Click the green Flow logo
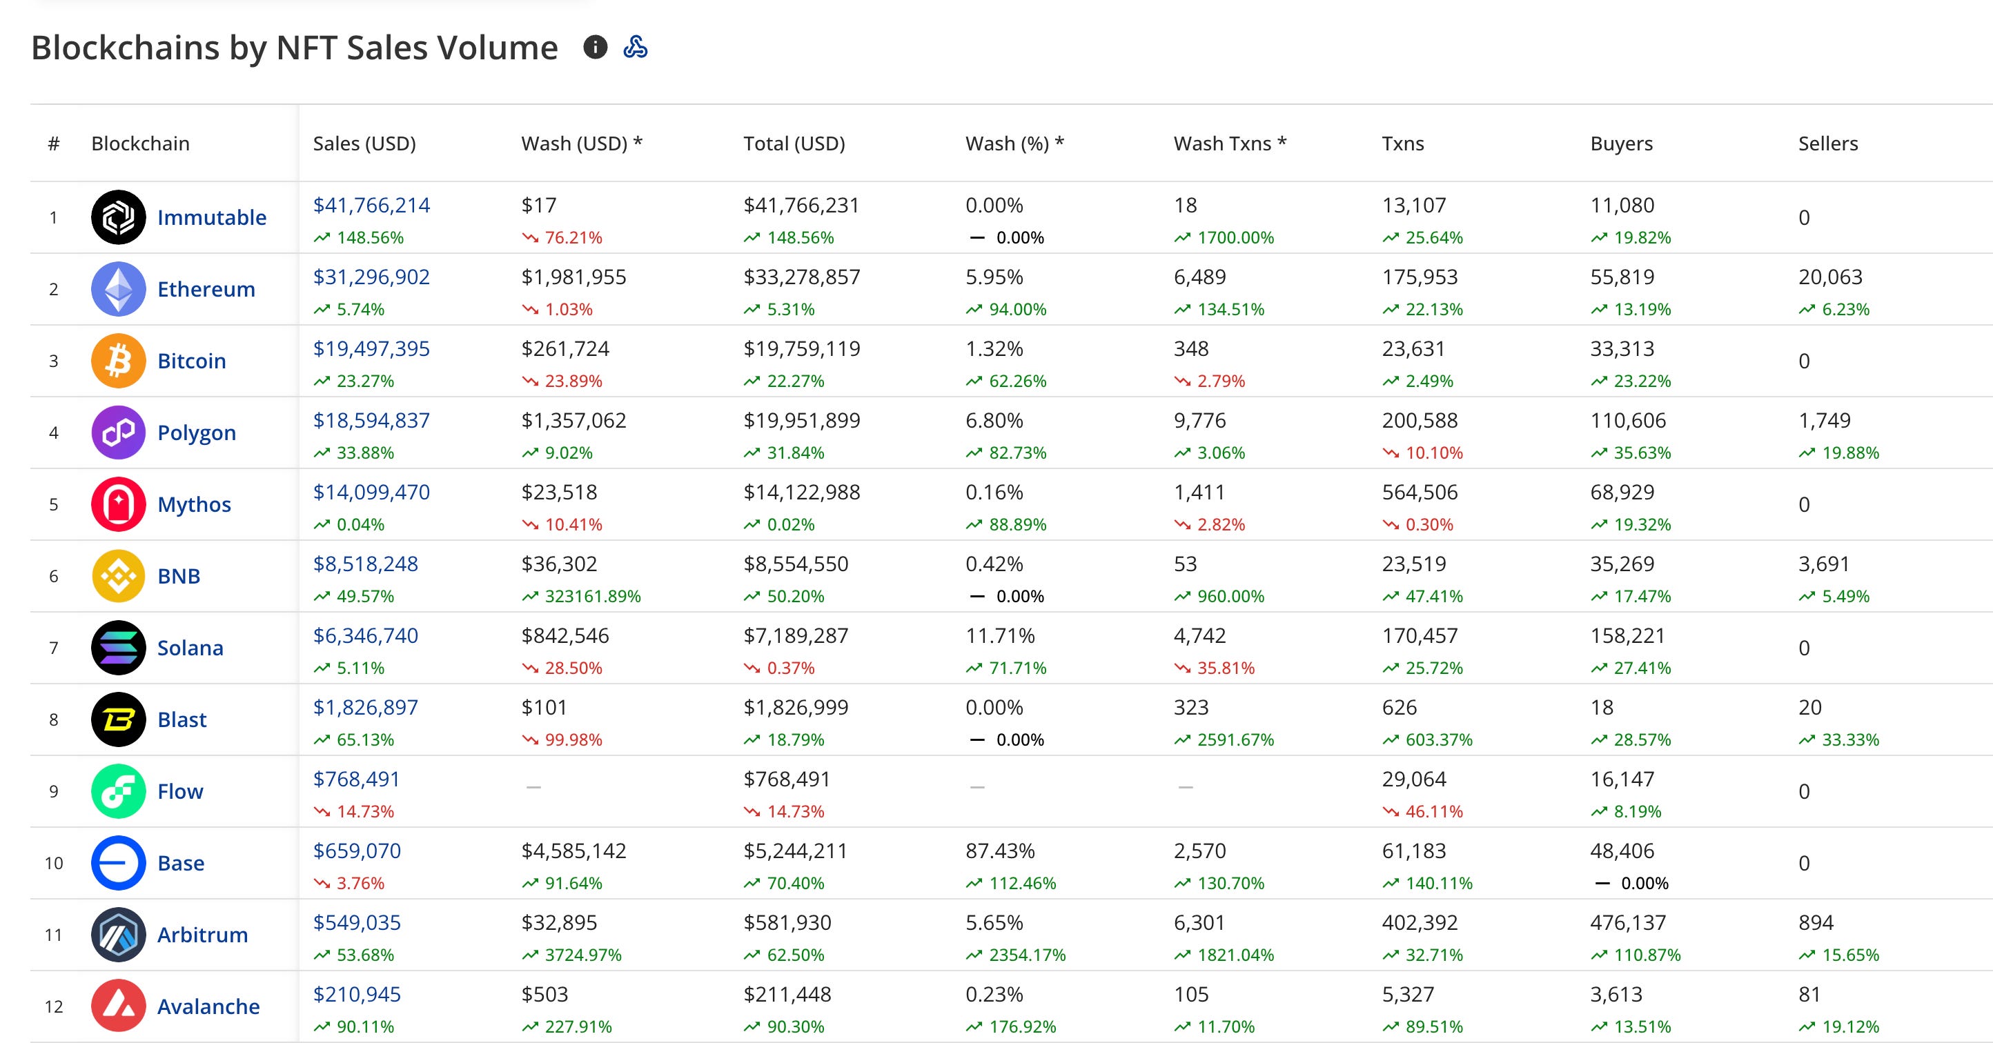 119,791
